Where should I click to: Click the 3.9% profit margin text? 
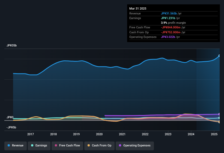pyautogui.click(x=173, y=23)
